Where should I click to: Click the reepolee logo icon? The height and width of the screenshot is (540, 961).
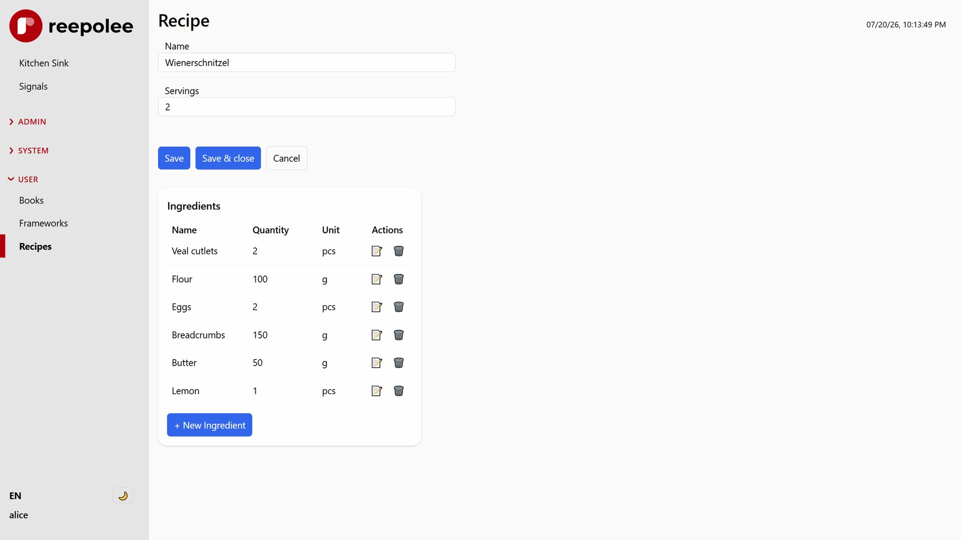coord(26,26)
